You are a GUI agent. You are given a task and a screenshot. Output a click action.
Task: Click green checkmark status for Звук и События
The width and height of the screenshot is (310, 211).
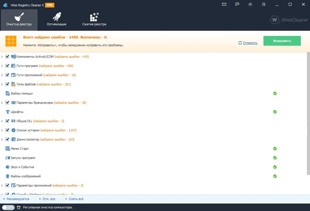click(x=275, y=167)
